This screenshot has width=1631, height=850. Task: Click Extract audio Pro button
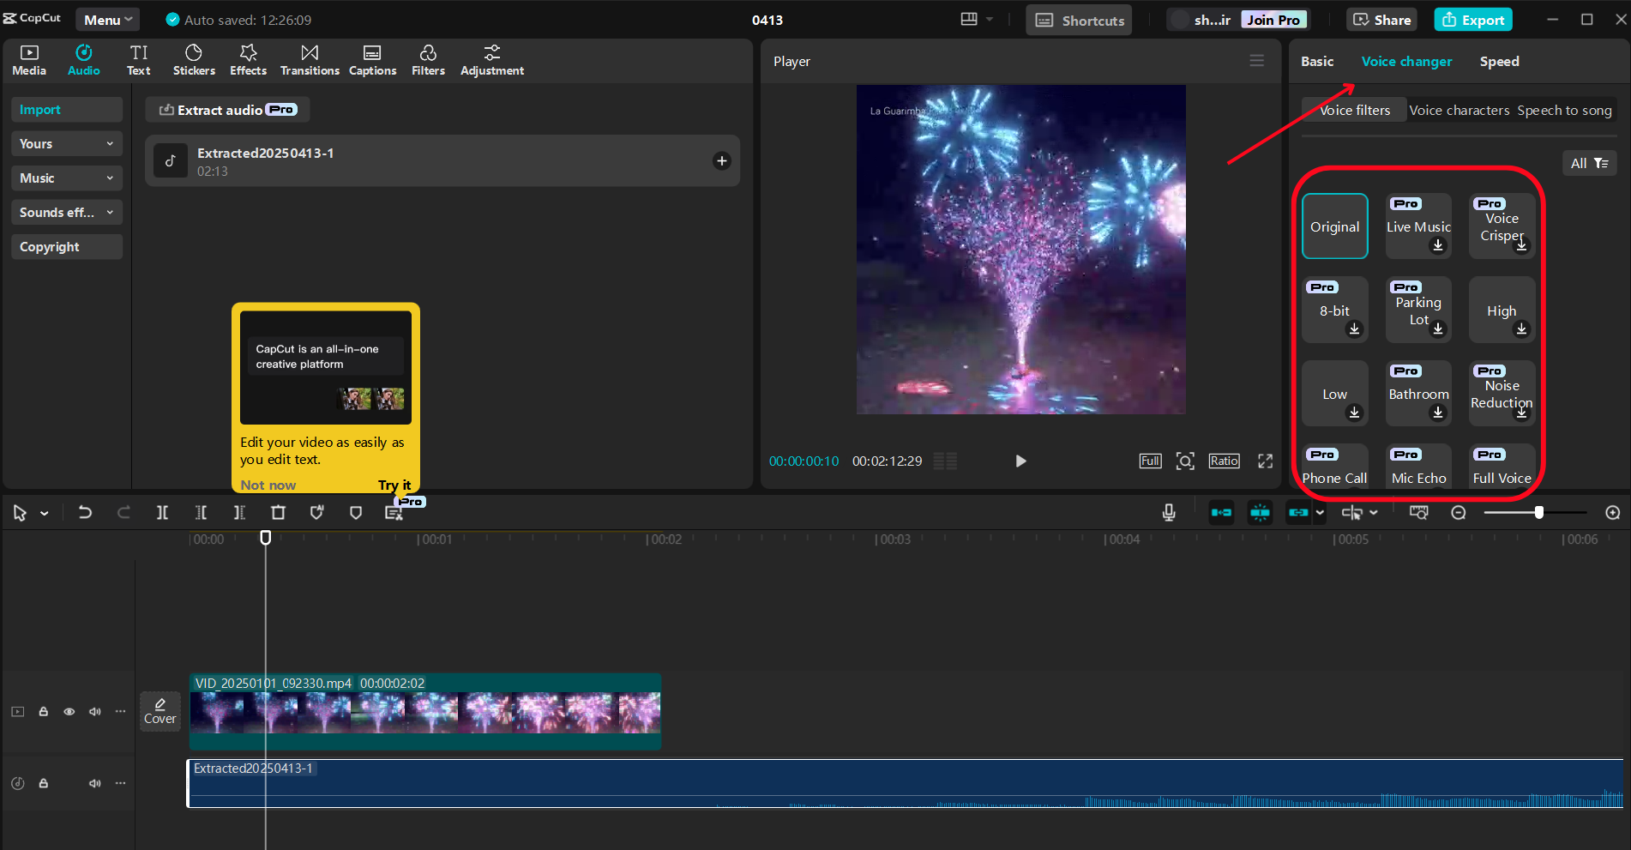click(x=227, y=109)
